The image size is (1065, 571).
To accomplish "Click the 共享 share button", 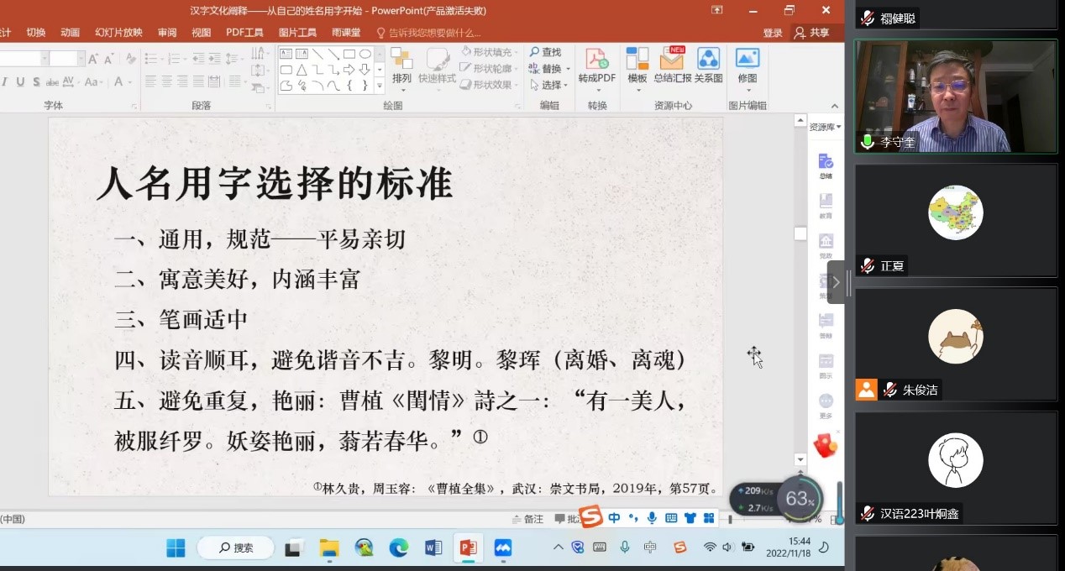I will [x=812, y=33].
